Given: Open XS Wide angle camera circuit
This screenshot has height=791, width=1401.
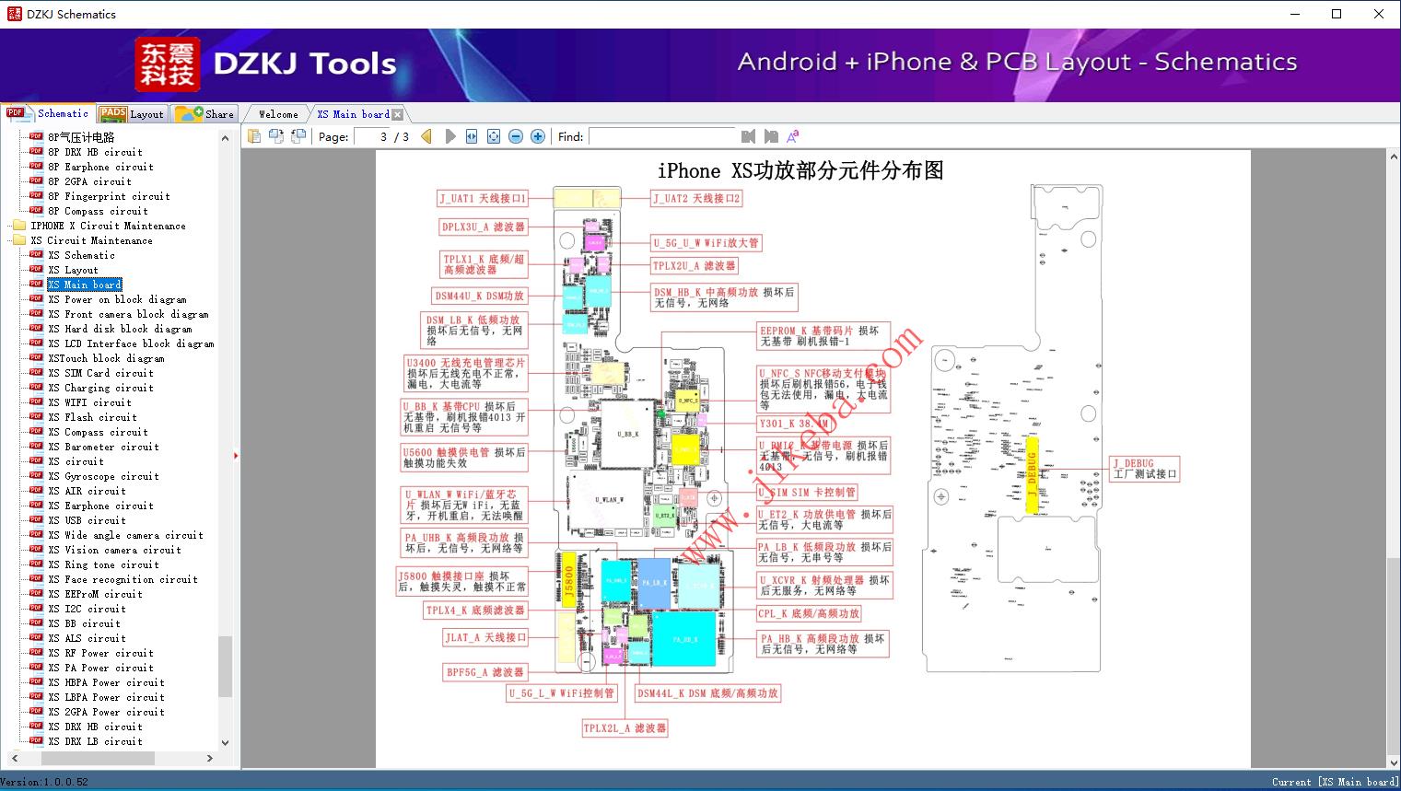Looking at the screenshot, I should [125, 535].
